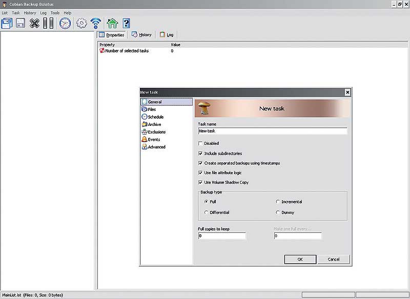Switch to the Log tab
This screenshot has height=299, width=410.
coord(167,35)
